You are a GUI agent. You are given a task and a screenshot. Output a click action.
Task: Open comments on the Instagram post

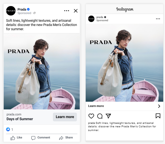(x=100, y=116)
